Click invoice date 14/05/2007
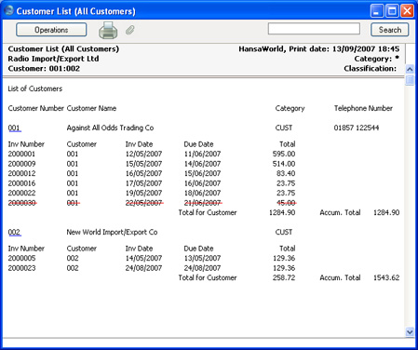 (143, 258)
